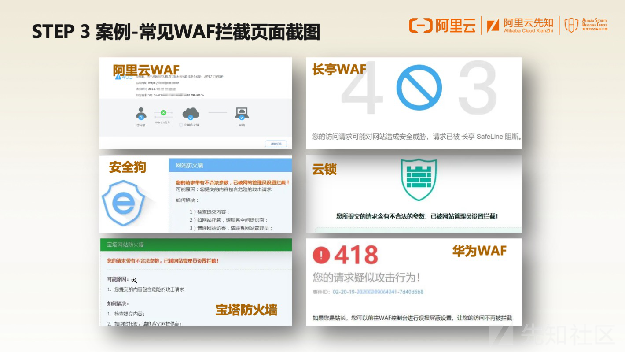The image size is (625, 352).
Task: Click the Aliyun WAF block page screenshot thumbnail
Action: (x=195, y=104)
